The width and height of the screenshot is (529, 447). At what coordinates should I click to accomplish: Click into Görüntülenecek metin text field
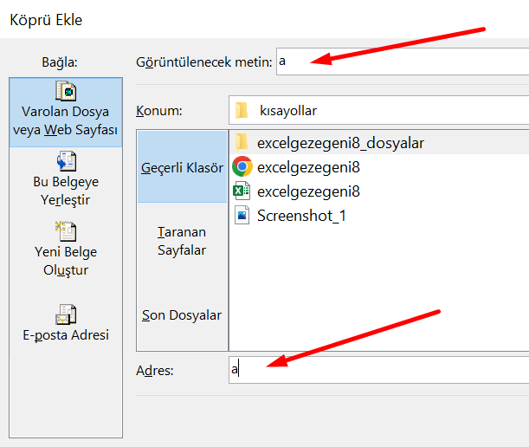pyautogui.click(x=403, y=62)
